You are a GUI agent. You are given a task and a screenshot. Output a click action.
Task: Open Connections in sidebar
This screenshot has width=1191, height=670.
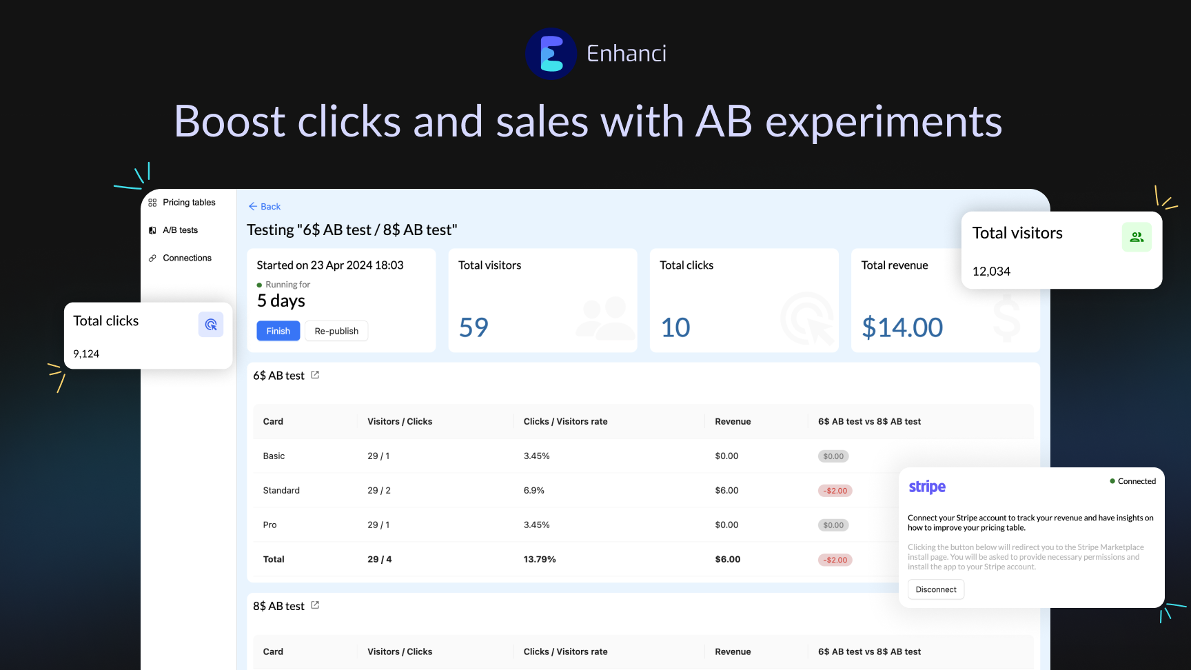187,258
